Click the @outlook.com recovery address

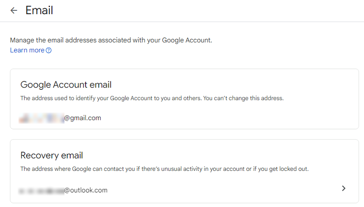click(86, 190)
